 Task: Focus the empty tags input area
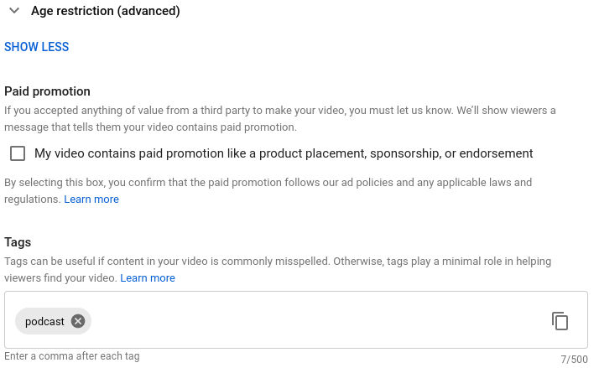click(317, 320)
